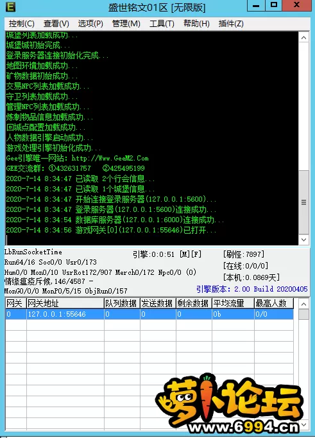
Task: Select the 0/0 max players cell
Action: coord(274,314)
